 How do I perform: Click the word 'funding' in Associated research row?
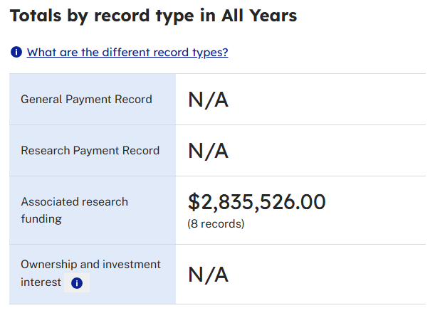pos(41,219)
